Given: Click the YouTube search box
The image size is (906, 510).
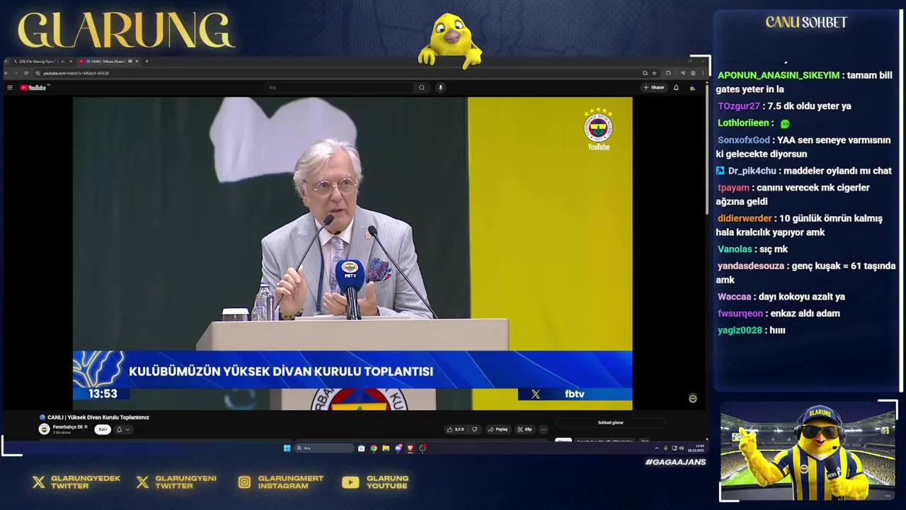Looking at the screenshot, I should 339,88.
